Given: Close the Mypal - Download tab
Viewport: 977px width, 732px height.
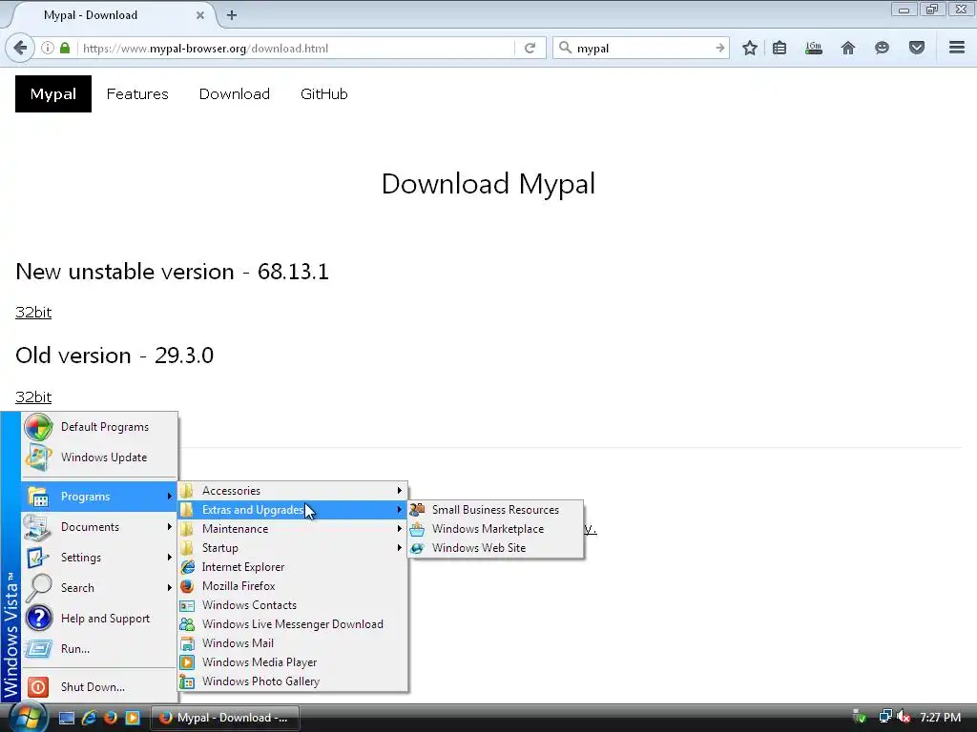Looking at the screenshot, I should tap(200, 15).
